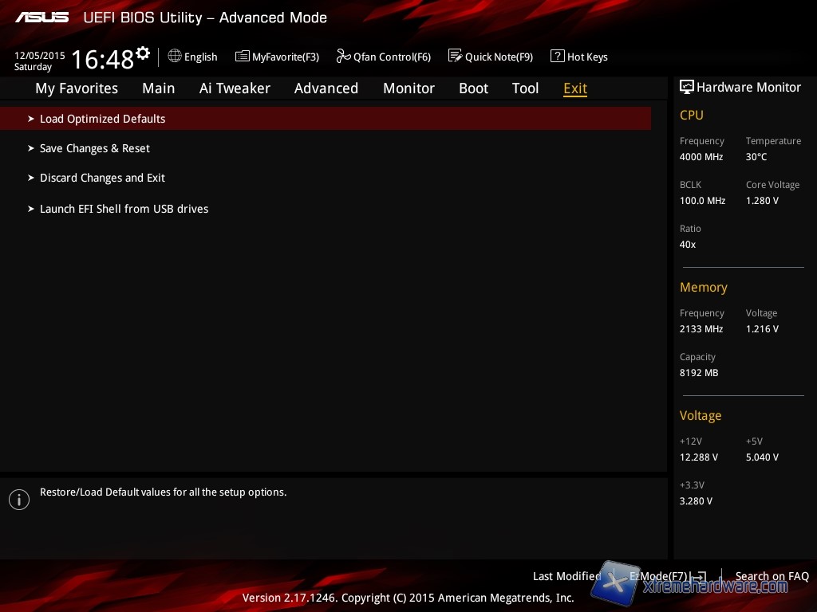817x612 pixels.
Task: Click the Qfan Control fan icon
Action: 344,57
